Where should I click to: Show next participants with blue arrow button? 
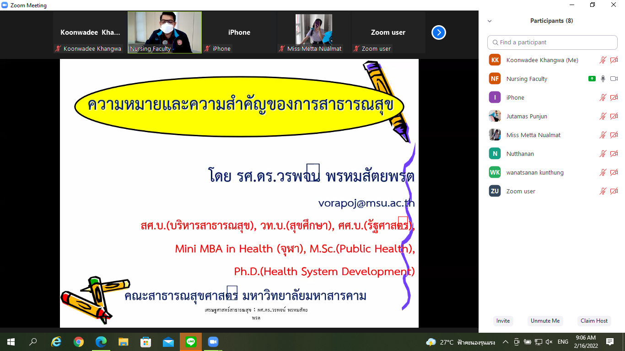(x=438, y=32)
